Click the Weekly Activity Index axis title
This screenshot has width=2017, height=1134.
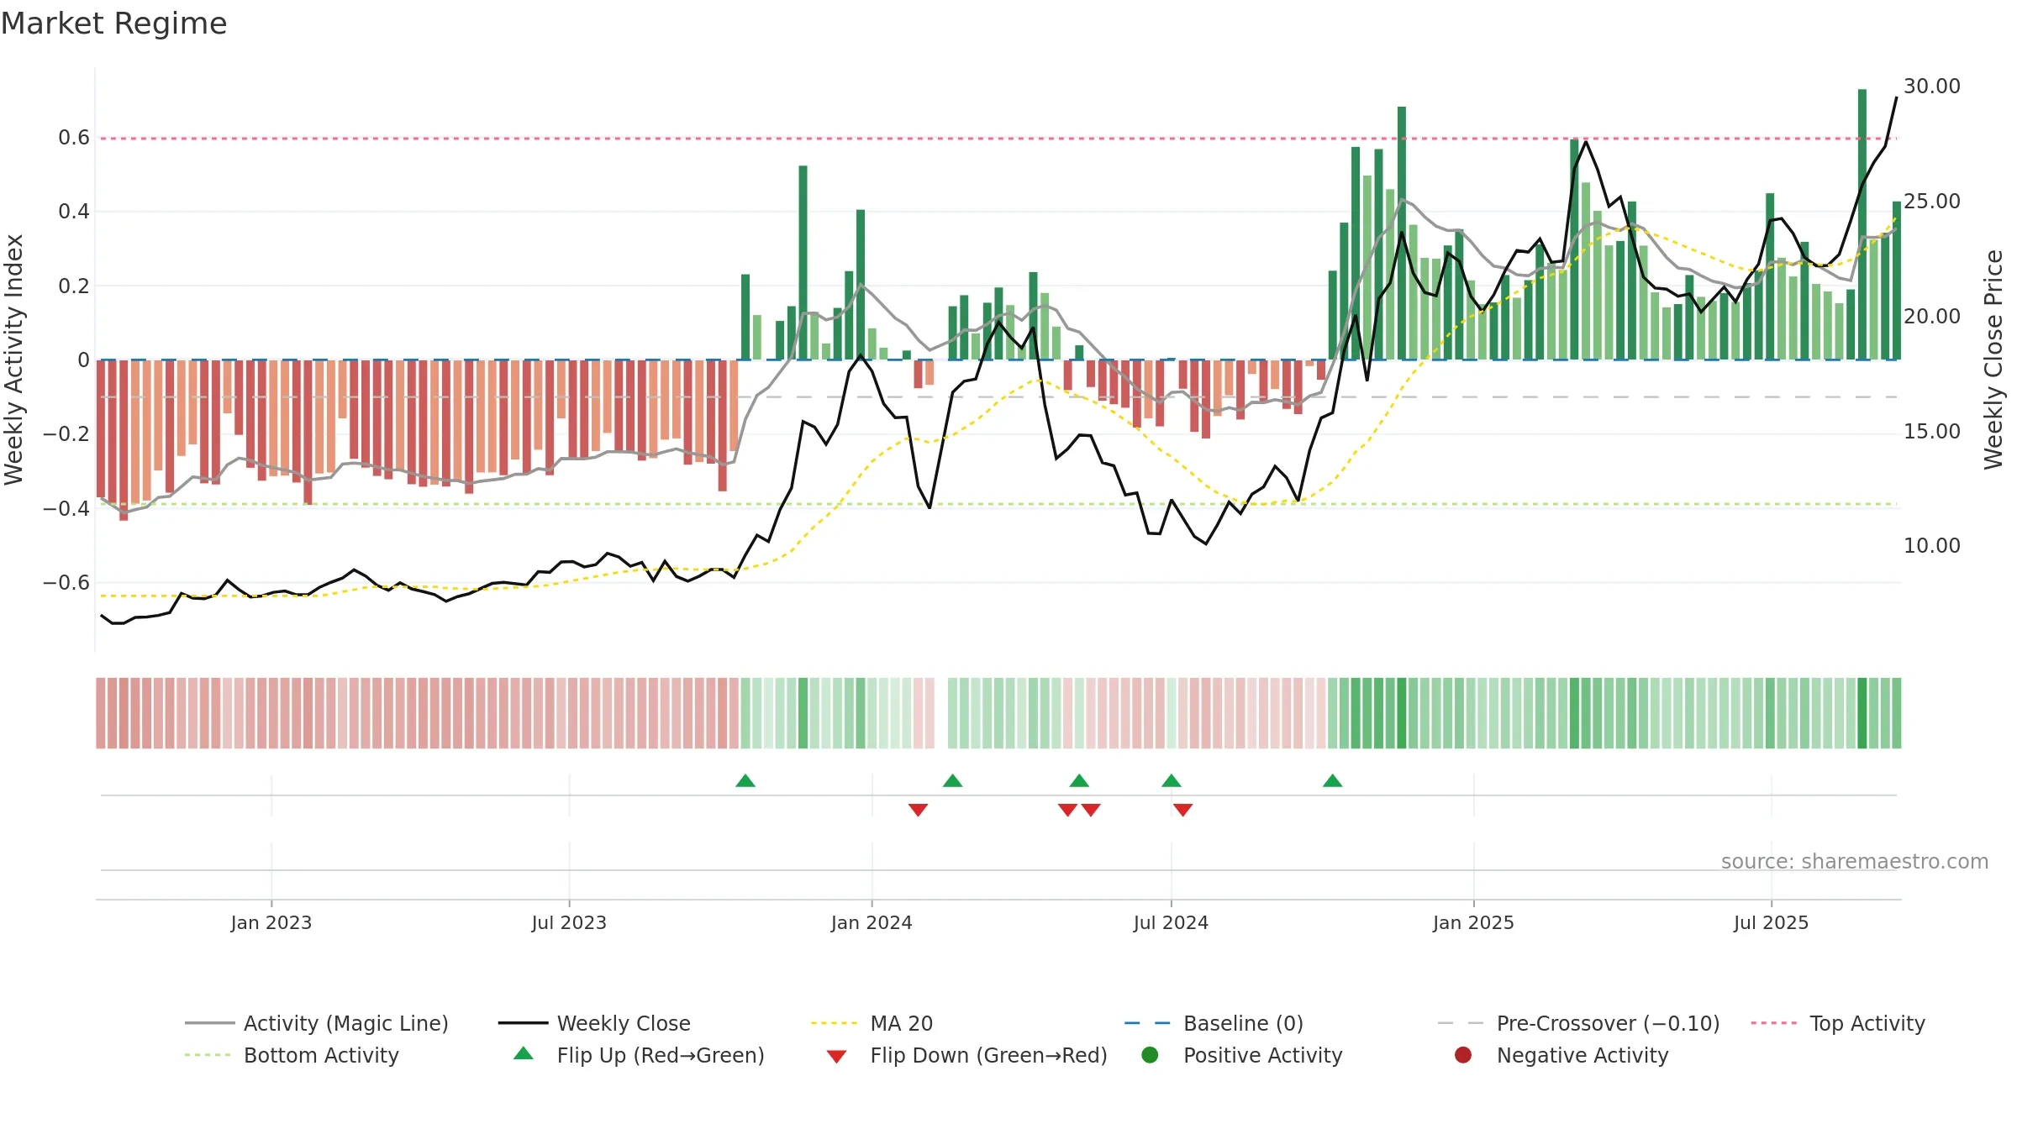coord(14,360)
